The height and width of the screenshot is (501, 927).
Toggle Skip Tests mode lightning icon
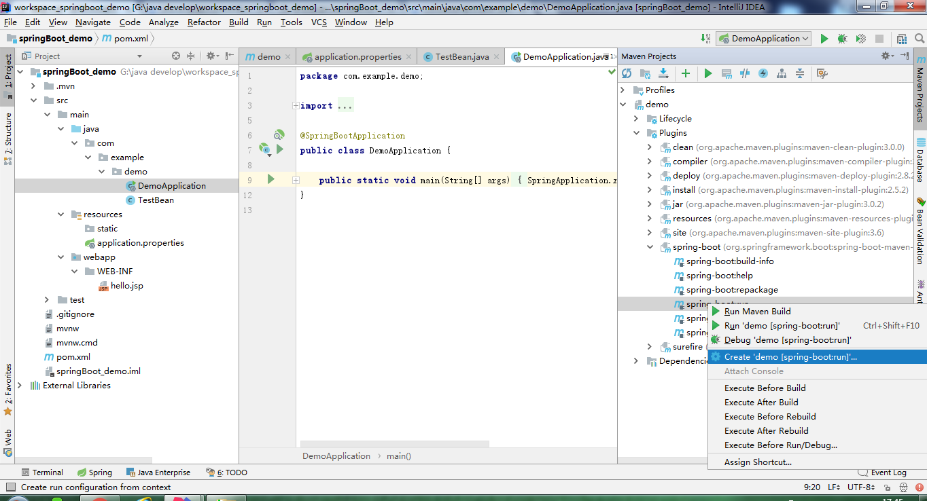(x=763, y=73)
